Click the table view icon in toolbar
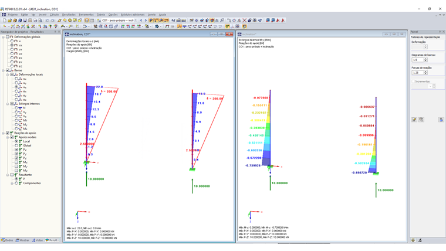The height and width of the screenshot is (251, 446). pyautogui.click(x=92, y=21)
